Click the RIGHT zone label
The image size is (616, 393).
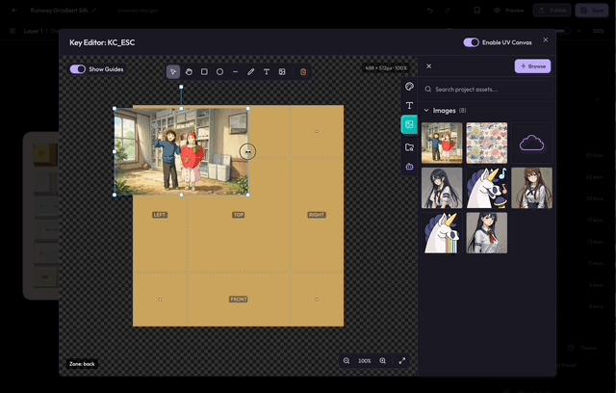[x=317, y=215]
